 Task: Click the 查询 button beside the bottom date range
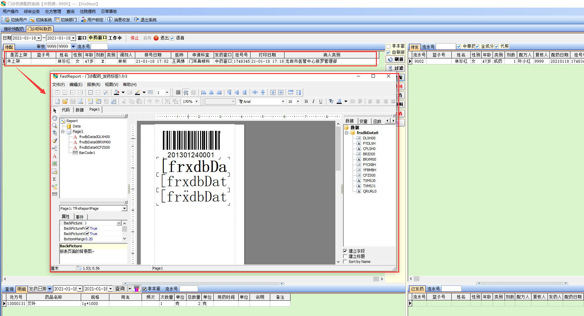tap(120, 289)
